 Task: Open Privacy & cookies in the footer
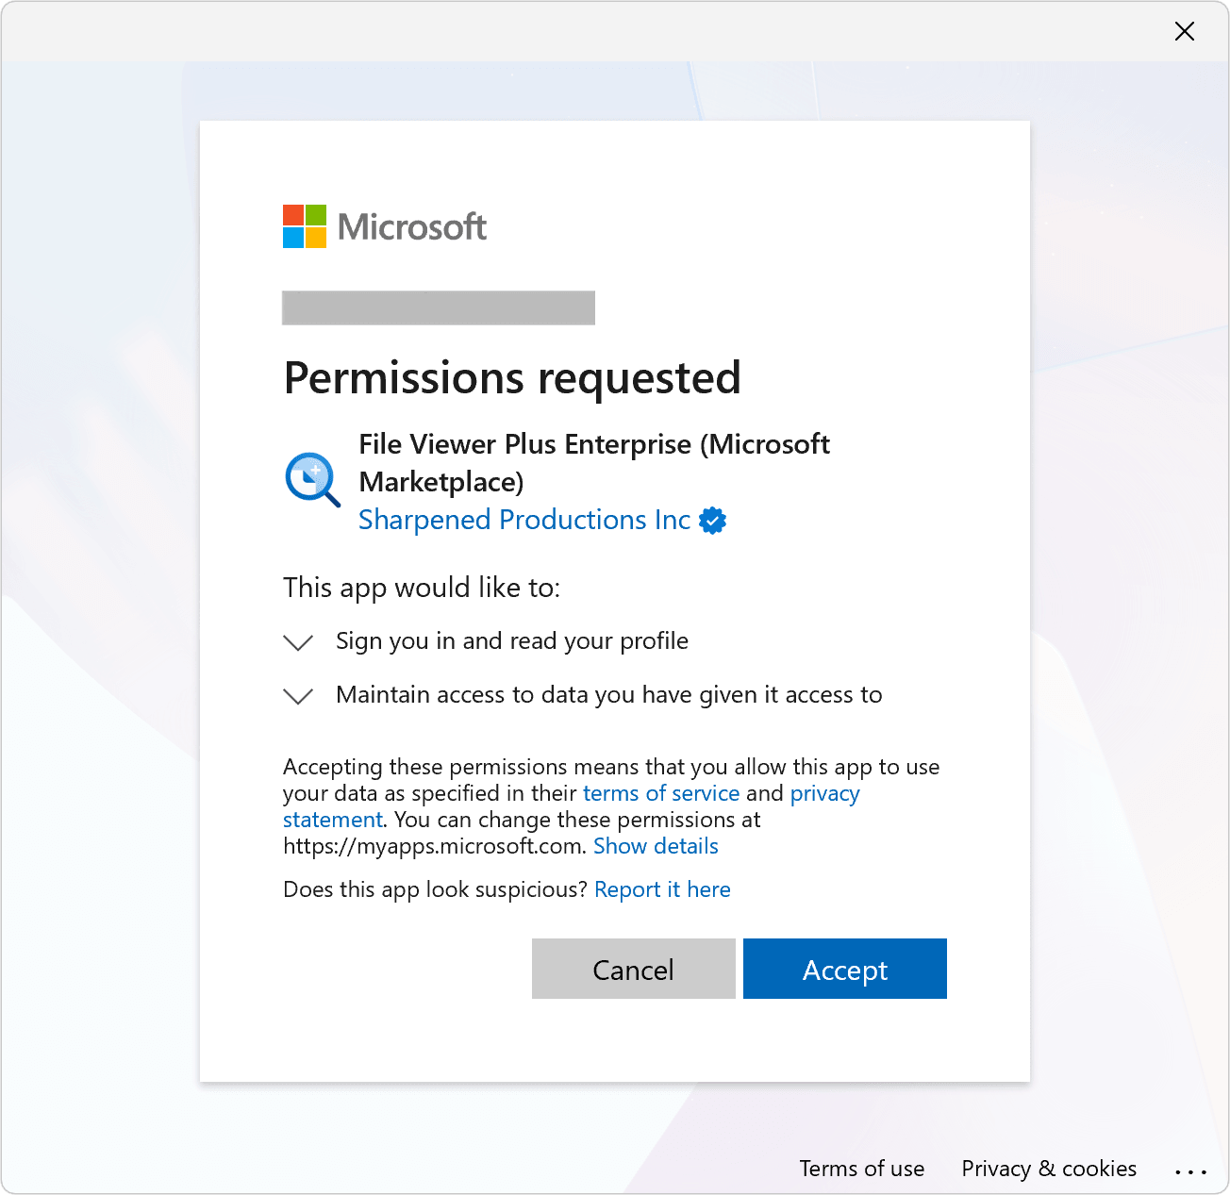pyautogui.click(x=1048, y=1169)
